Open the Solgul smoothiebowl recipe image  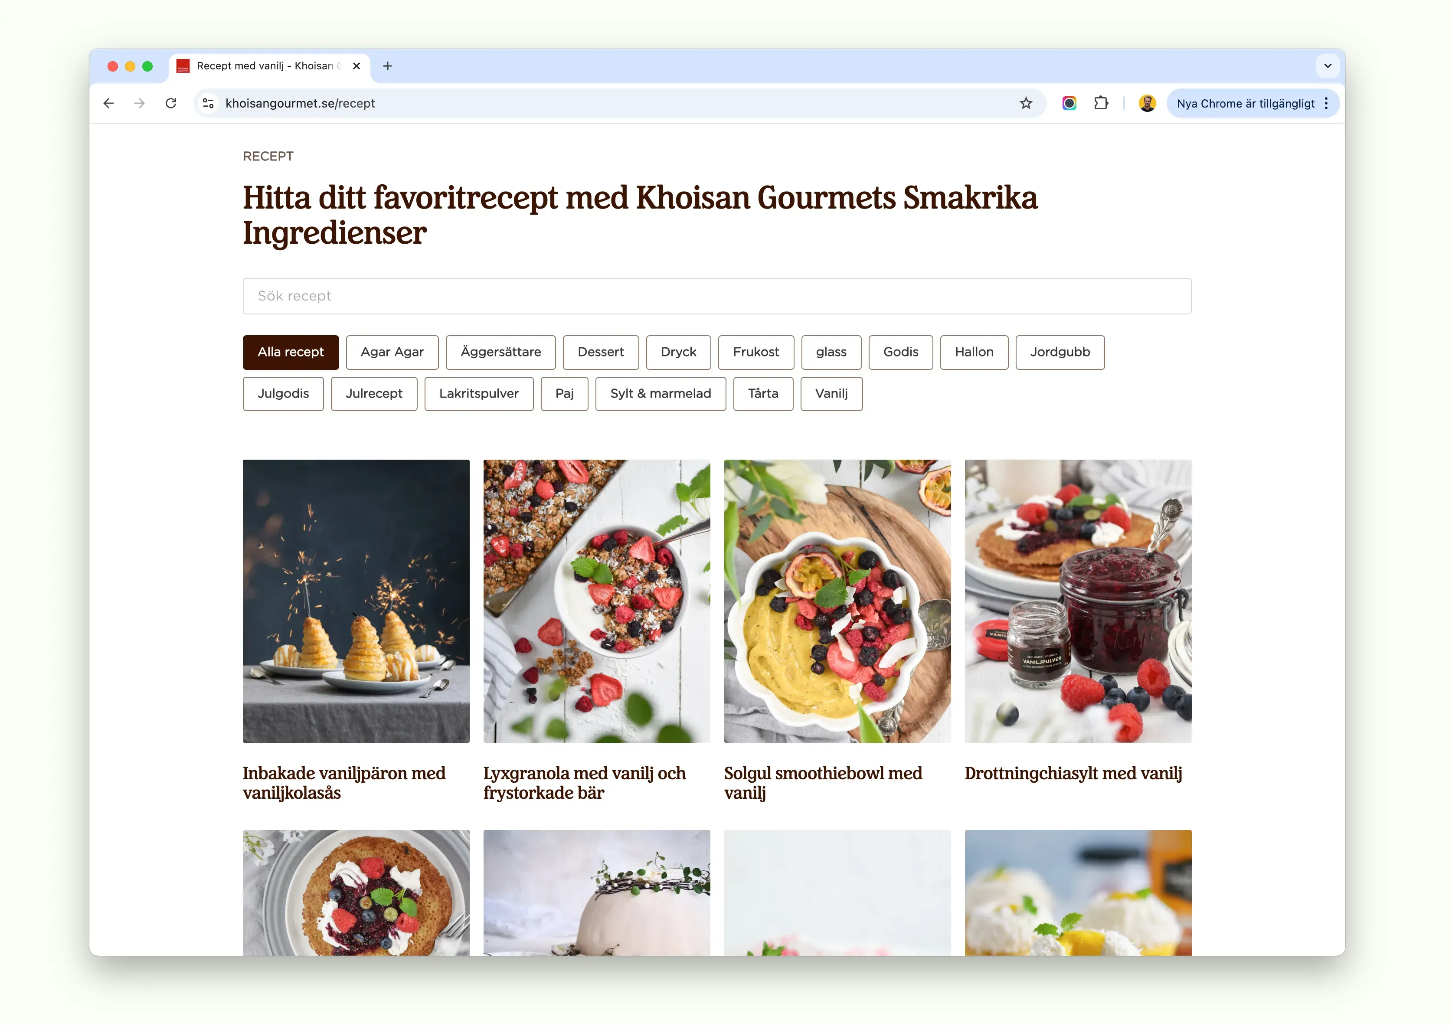click(837, 601)
